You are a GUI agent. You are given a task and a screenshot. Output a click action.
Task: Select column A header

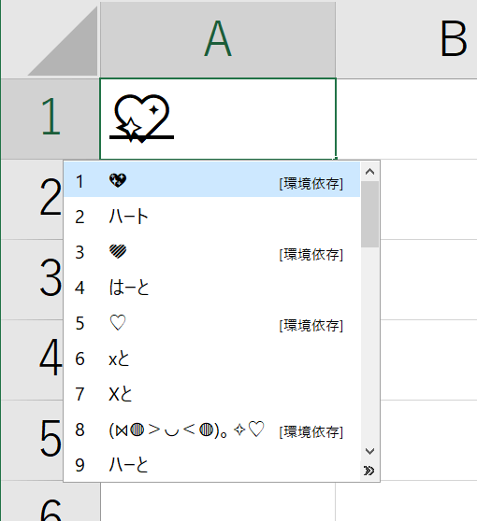pos(218,39)
